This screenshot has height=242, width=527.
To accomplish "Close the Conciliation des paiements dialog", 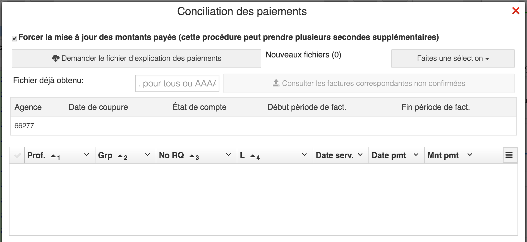I will pos(516,11).
